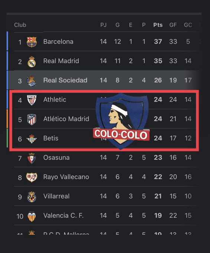Screen dimensions: 210x253
Task: Sort table by Pts column header
Action: (x=158, y=25)
